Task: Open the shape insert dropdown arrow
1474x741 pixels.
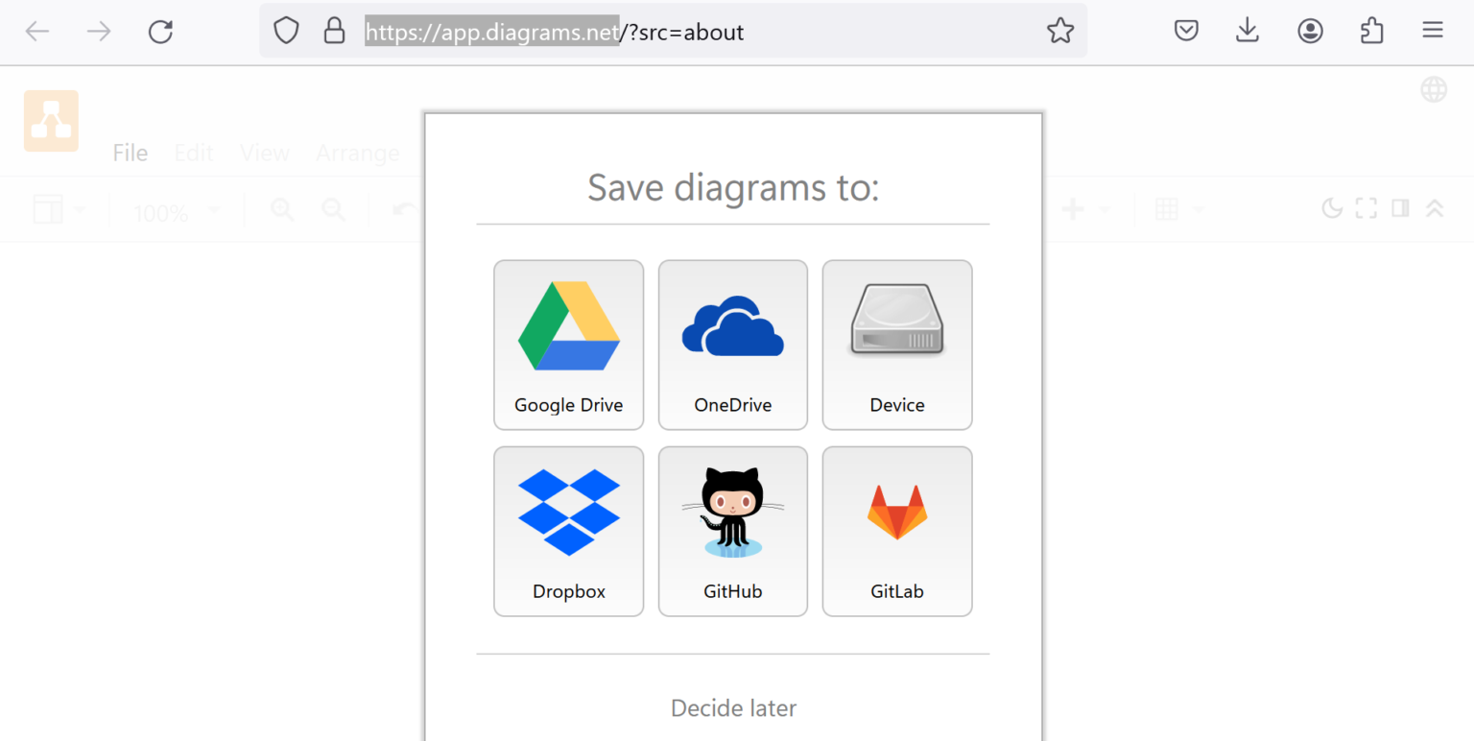Action: pos(1104,209)
